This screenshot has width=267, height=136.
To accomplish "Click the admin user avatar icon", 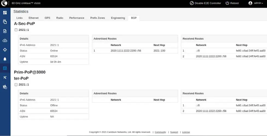I will 250,3.
